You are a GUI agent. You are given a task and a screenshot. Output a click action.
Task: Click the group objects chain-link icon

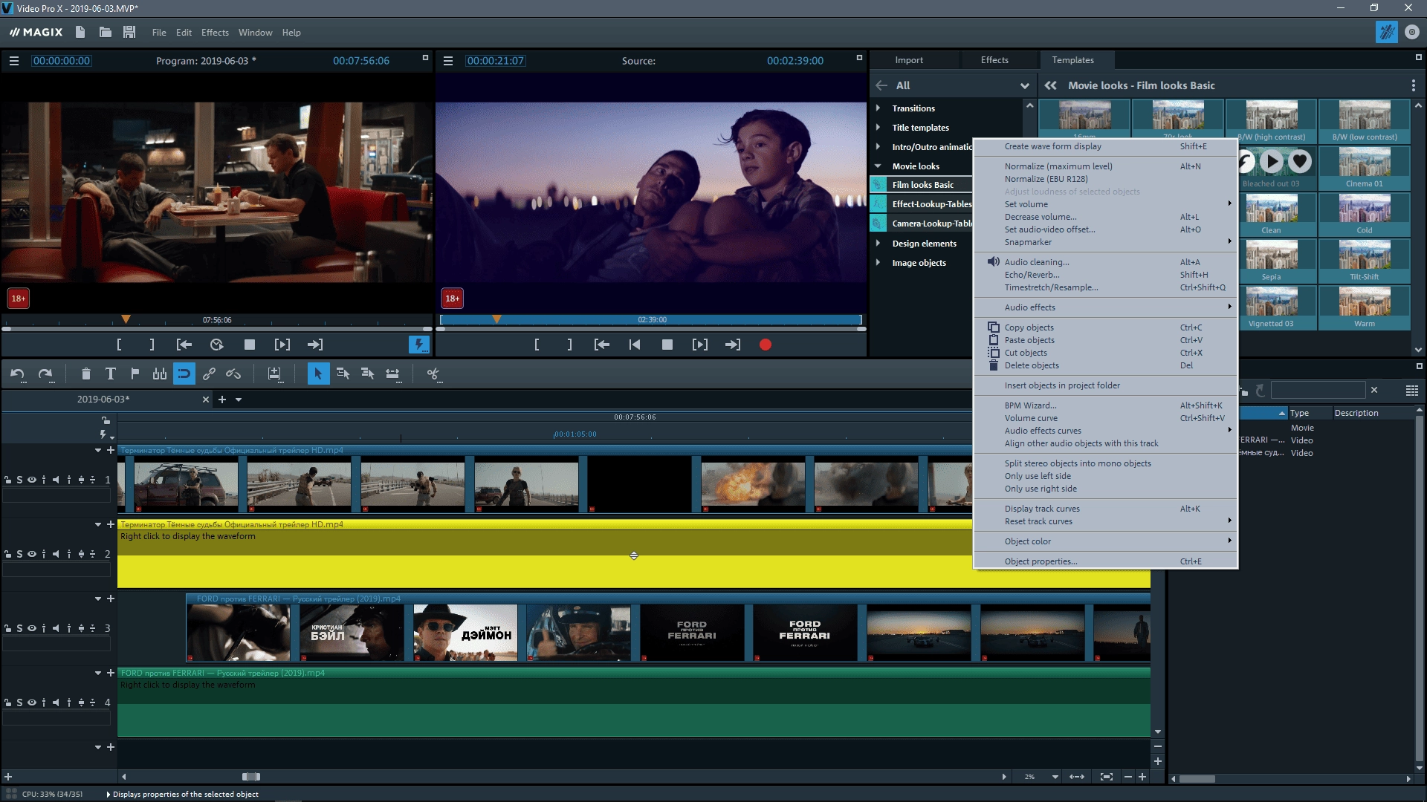[209, 374]
